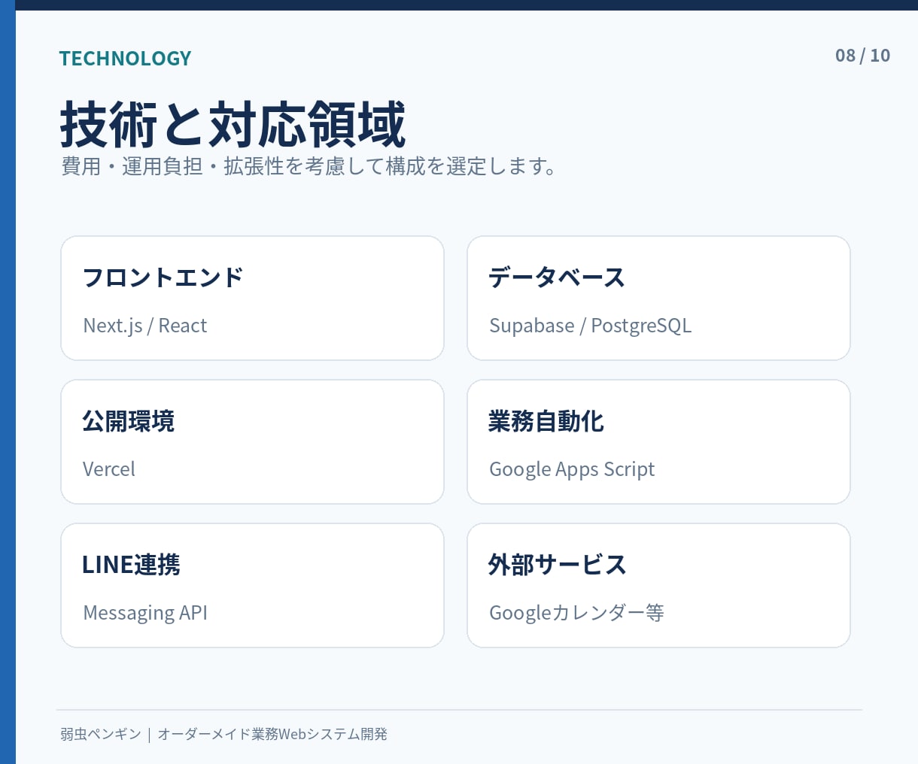Viewport: 918px width, 764px height.
Task: Select the text Google Apps Script
Action: [572, 469]
